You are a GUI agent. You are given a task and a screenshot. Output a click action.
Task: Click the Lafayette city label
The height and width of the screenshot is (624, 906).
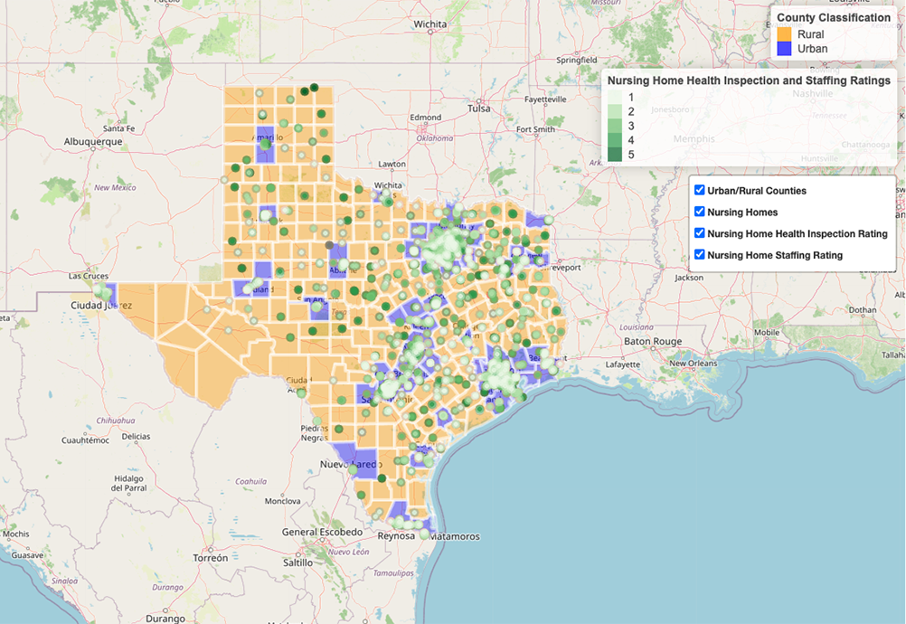point(623,364)
